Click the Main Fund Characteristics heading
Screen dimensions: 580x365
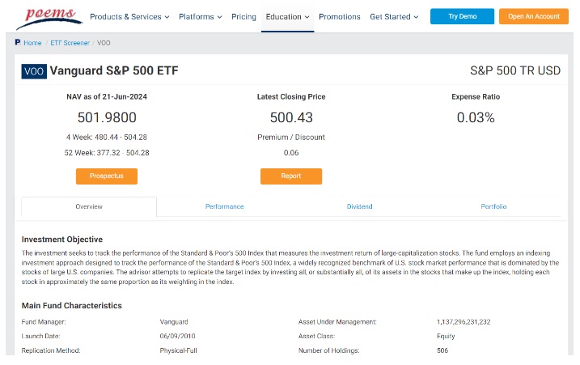[x=72, y=306]
